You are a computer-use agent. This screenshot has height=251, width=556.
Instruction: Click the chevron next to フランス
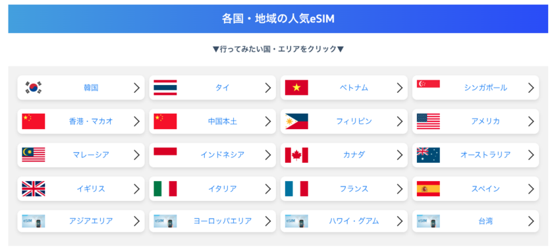[400, 189]
